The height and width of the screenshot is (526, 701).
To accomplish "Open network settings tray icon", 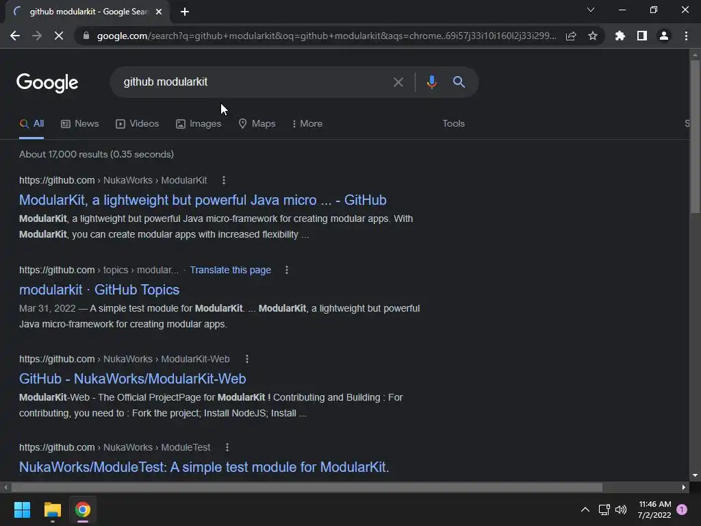I will tap(604, 510).
